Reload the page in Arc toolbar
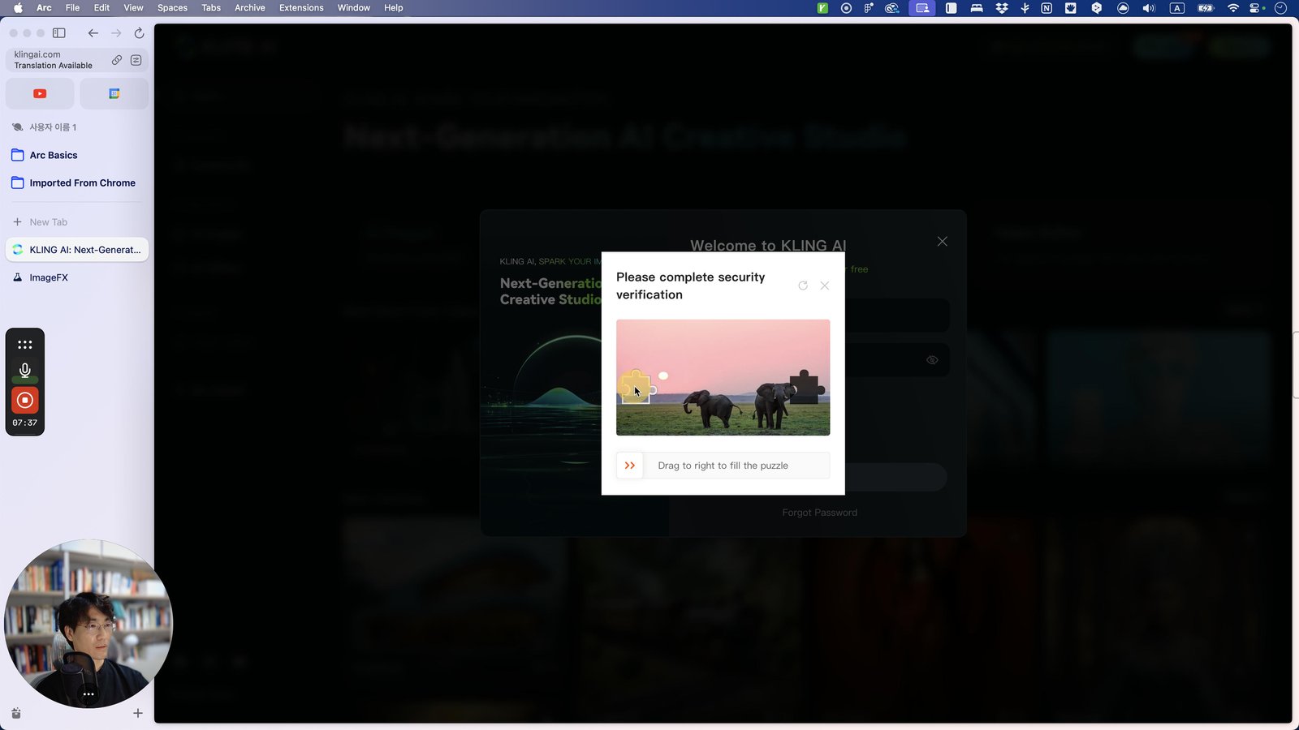The image size is (1299, 730). [139, 33]
